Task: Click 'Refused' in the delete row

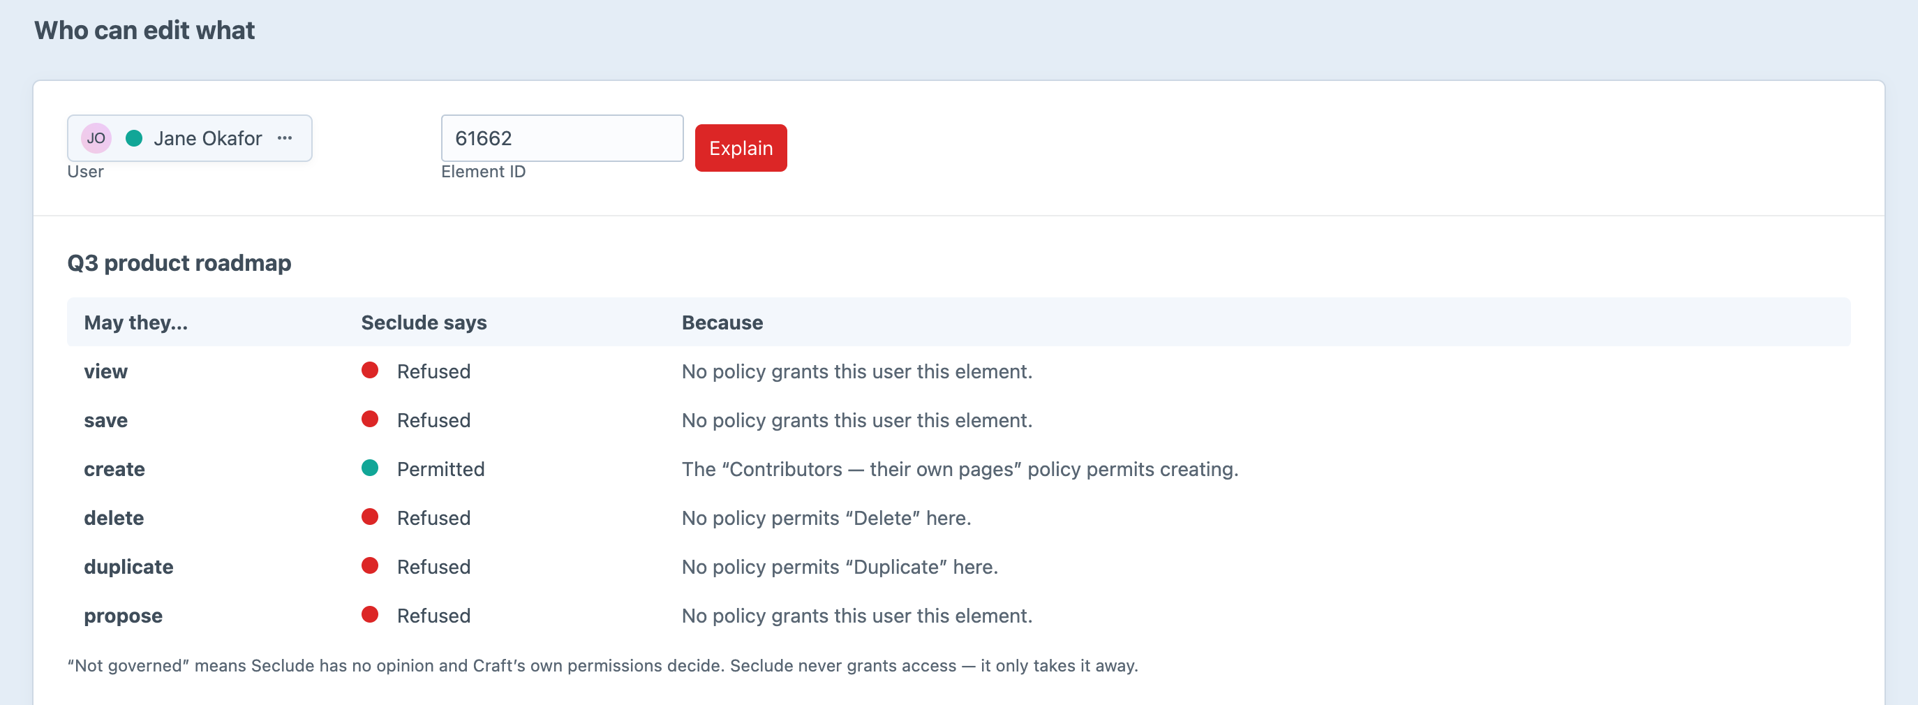Action: 433,518
